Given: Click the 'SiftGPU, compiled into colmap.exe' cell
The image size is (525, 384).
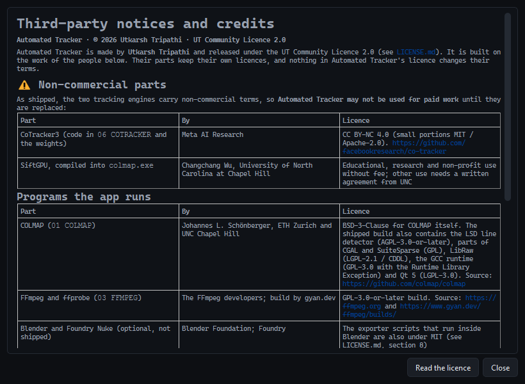Looking at the screenshot, I should [98, 173].
